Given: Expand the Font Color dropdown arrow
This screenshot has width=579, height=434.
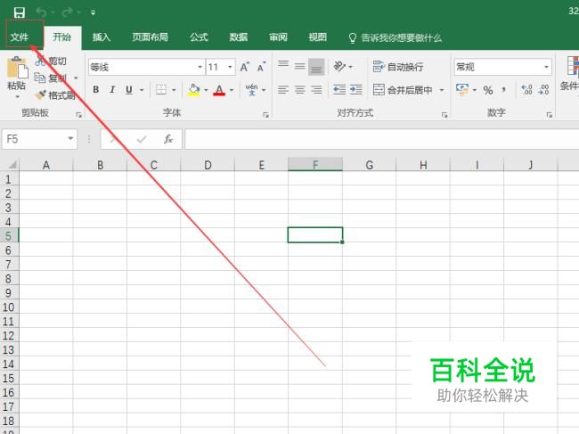Looking at the screenshot, I should (232, 90).
